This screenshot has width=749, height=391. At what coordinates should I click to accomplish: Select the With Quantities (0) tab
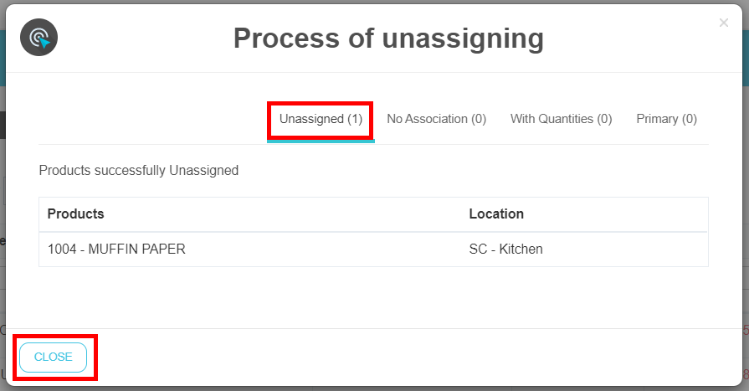(561, 119)
